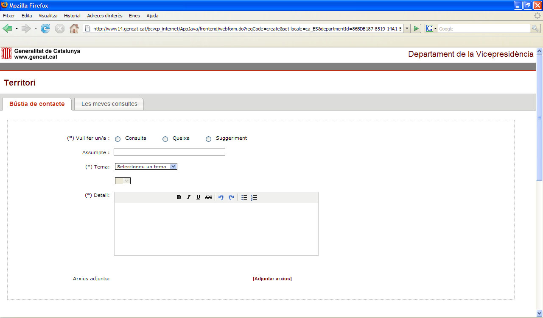Screen dimensions: 543x318
Task: Insert a numbered list in the editor
Action: pyautogui.click(x=254, y=197)
